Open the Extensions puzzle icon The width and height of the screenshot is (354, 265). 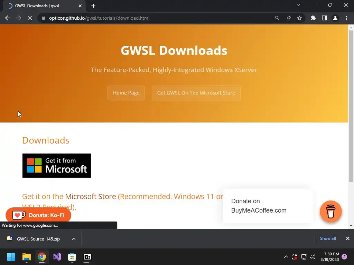point(313,18)
